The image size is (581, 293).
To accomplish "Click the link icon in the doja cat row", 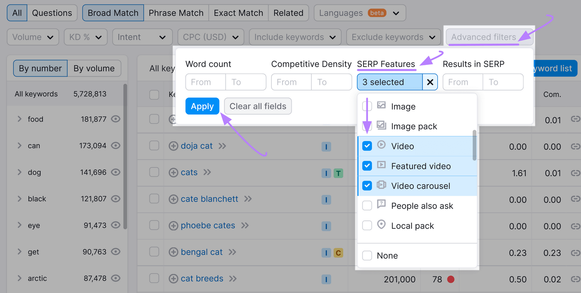I will click(575, 146).
